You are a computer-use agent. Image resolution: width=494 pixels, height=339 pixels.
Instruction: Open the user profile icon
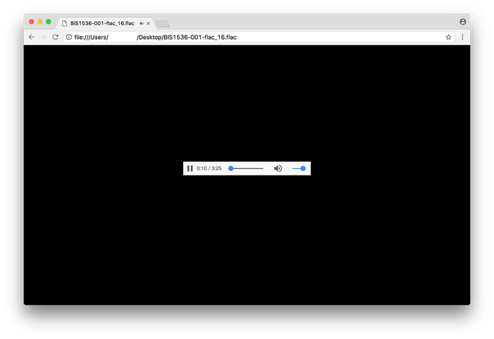tap(463, 21)
